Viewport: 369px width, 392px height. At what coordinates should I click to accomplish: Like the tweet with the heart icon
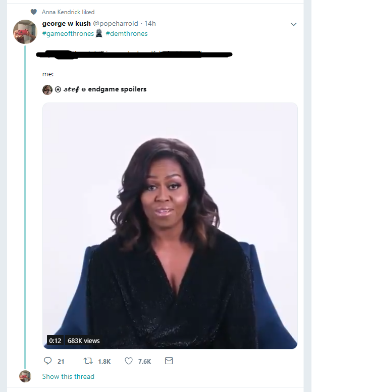(x=129, y=361)
